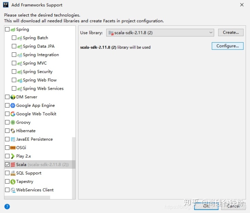Click the Spring Web Flow icon
The image size is (250, 213).
tap(19, 80)
